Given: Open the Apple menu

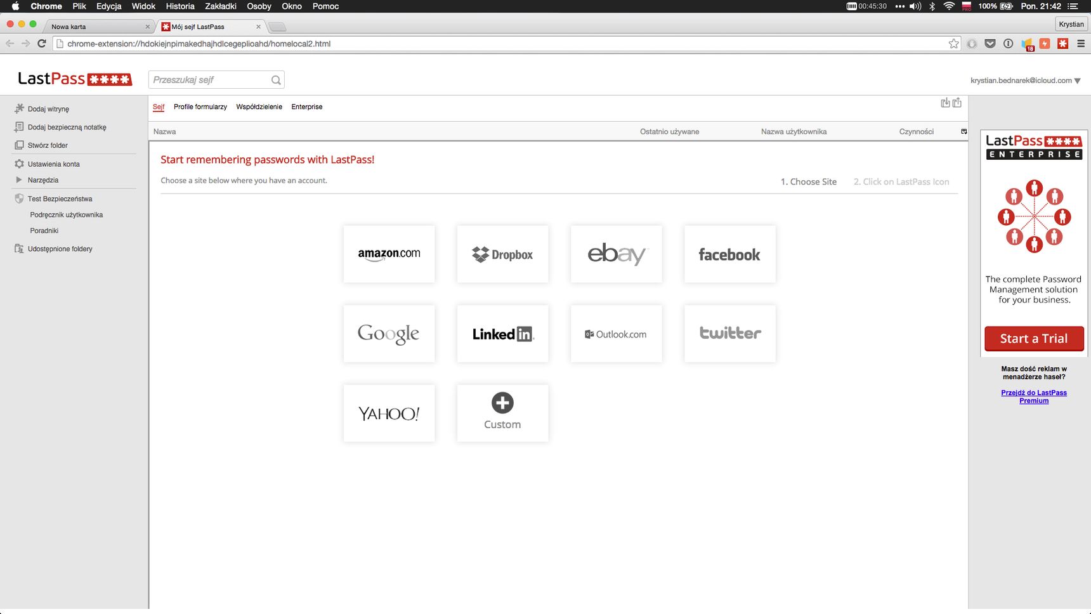Looking at the screenshot, I should pyautogui.click(x=15, y=6).
